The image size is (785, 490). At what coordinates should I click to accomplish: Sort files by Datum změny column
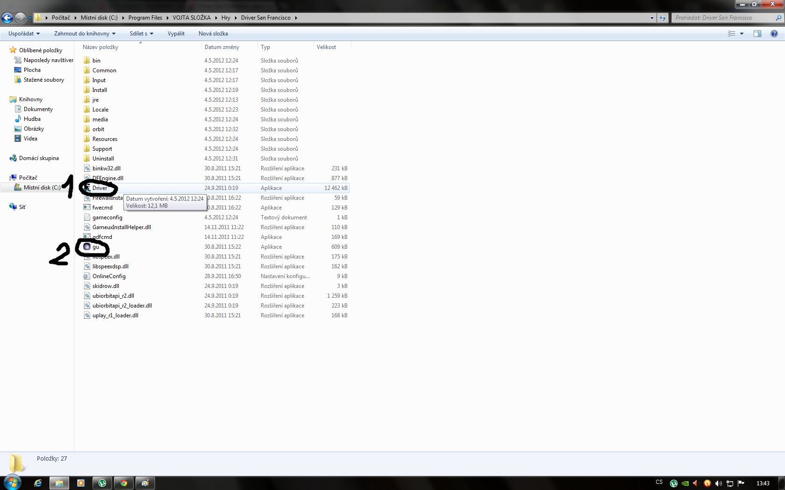click(222, 47)
